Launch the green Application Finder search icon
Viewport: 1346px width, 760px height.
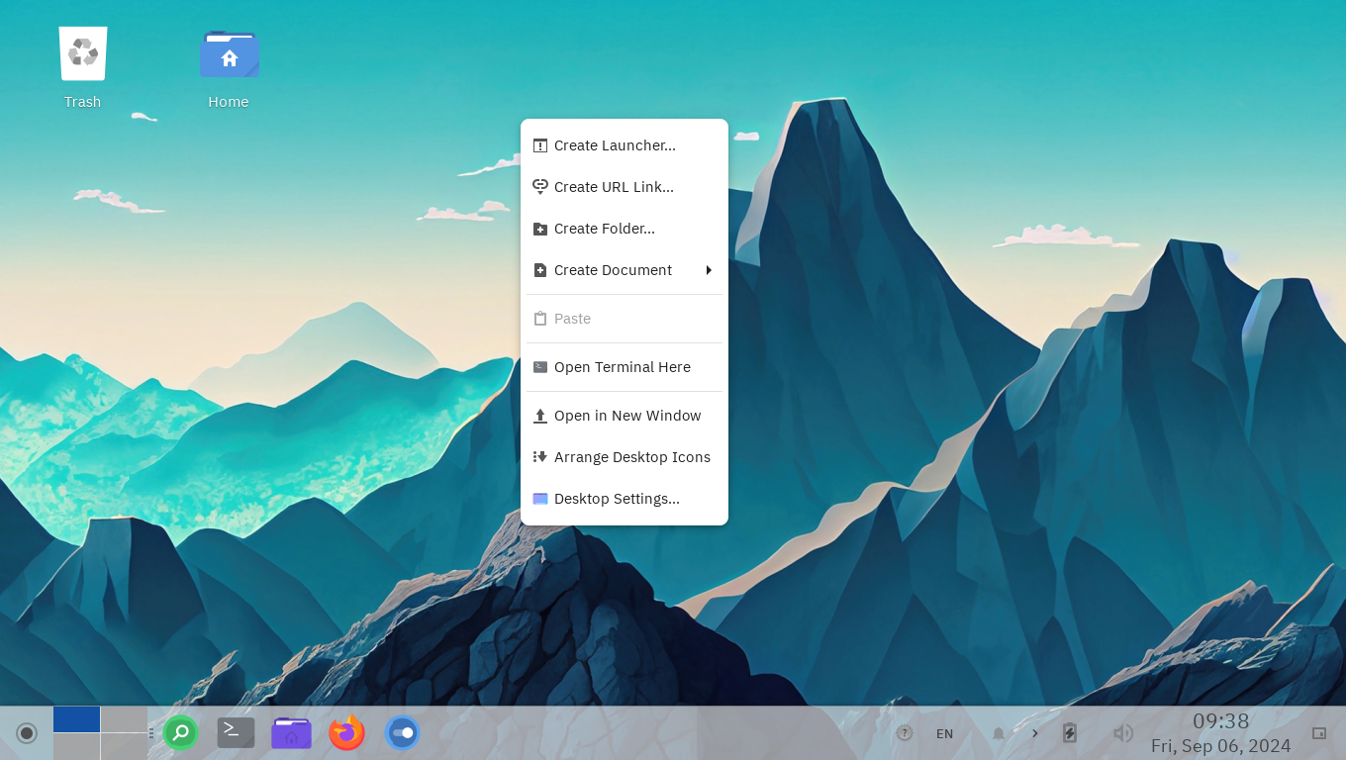point(180,732)
